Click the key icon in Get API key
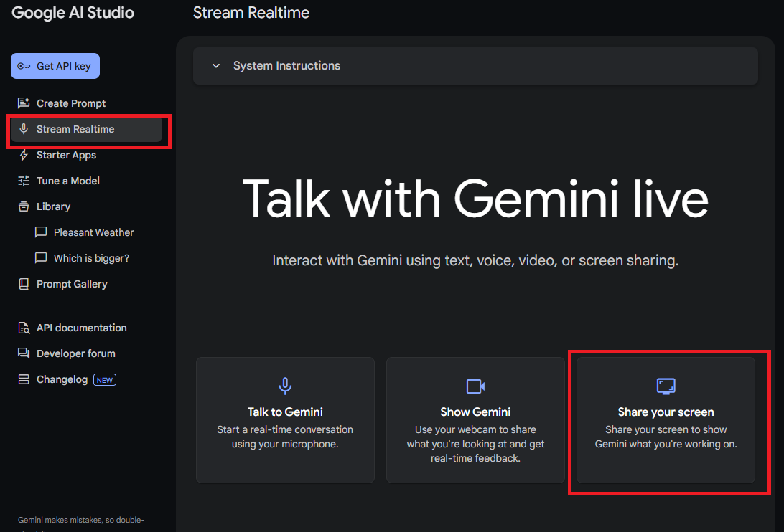The height and width of the screenshot is (532, 784). click(24, 66)
